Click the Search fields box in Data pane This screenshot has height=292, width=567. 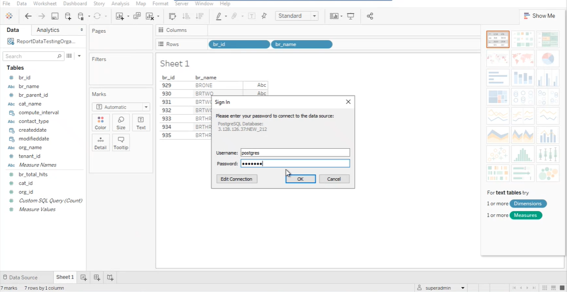[x=33, y=56]
